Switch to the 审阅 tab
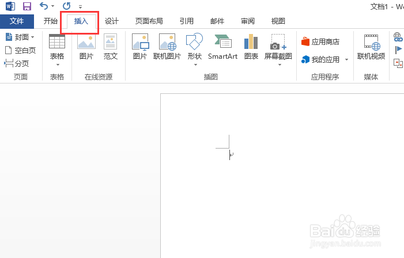This screenshot has height=258, width=404. coord(248,21)
